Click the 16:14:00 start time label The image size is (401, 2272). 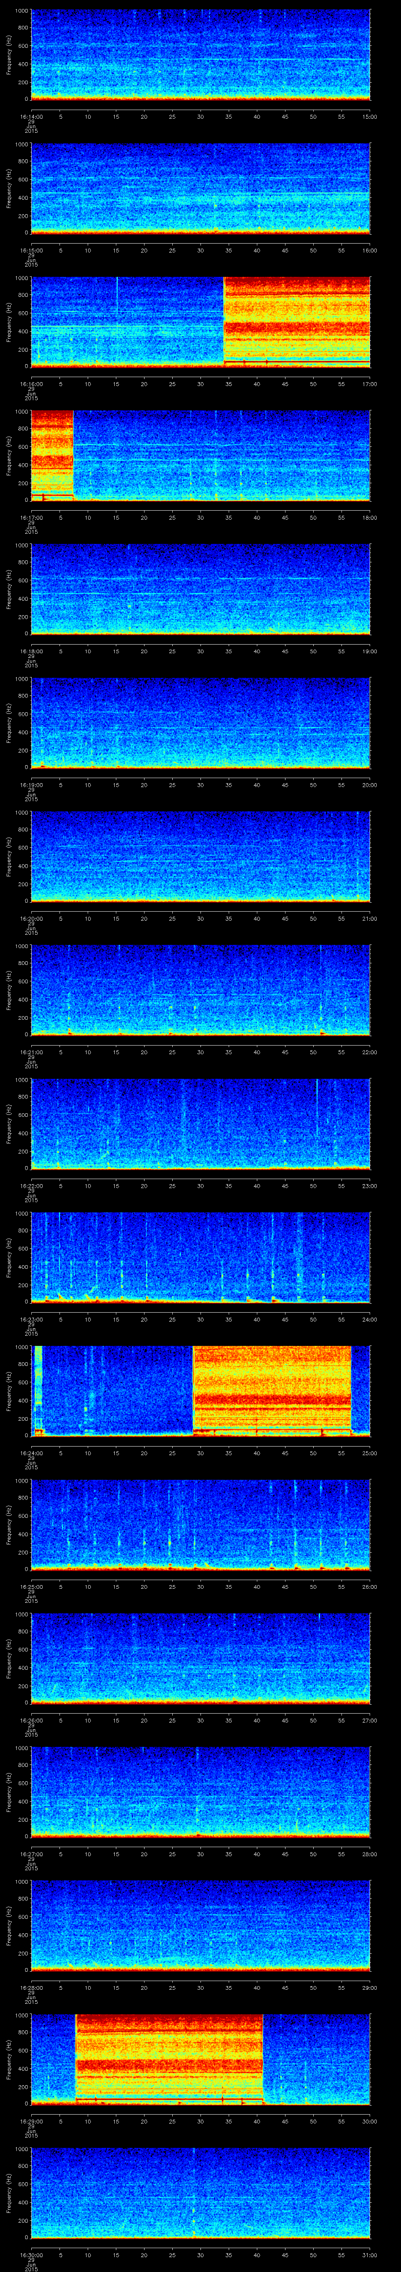coord(31,116)
